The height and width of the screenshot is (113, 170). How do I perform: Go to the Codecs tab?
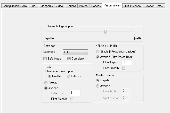(x=96, y=6)
